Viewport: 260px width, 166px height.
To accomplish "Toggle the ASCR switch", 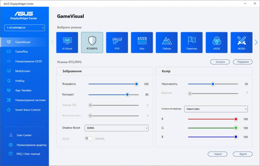I will pos(89,139).
